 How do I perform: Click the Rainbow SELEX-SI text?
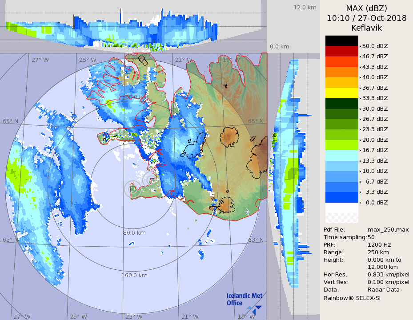(352, 298)
